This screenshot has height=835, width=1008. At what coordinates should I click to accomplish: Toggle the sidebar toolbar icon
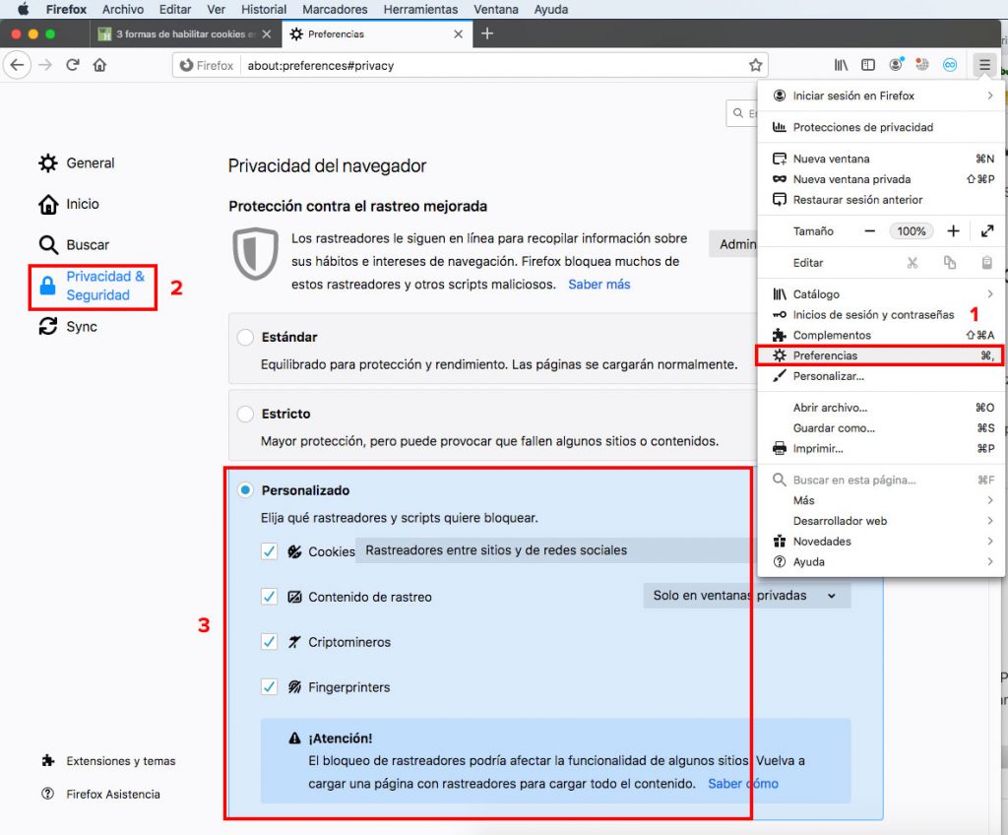pos(868,65)
